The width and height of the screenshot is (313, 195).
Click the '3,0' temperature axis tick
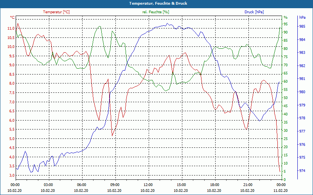(x=12, y=175)
